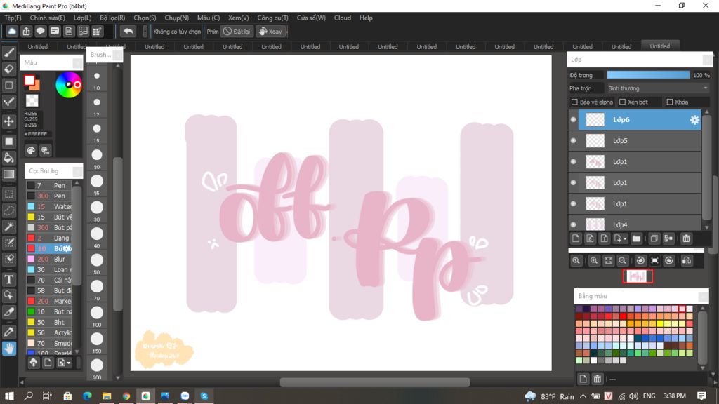
Task: Expand the brush add-options dropdown arrow
Action: coord(69,363)
